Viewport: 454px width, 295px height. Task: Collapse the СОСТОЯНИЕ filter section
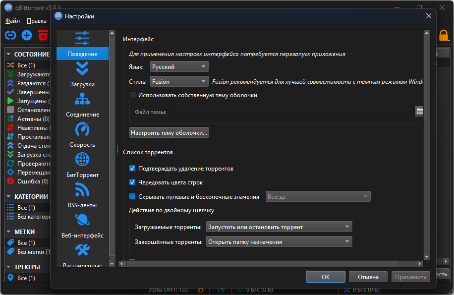[x=8, y=55]
